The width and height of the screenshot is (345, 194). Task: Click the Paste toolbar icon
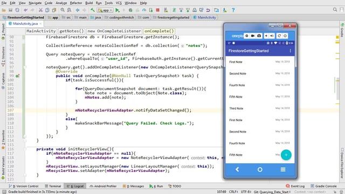click(54, 10)
